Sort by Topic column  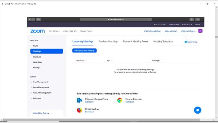pos(109,61)
